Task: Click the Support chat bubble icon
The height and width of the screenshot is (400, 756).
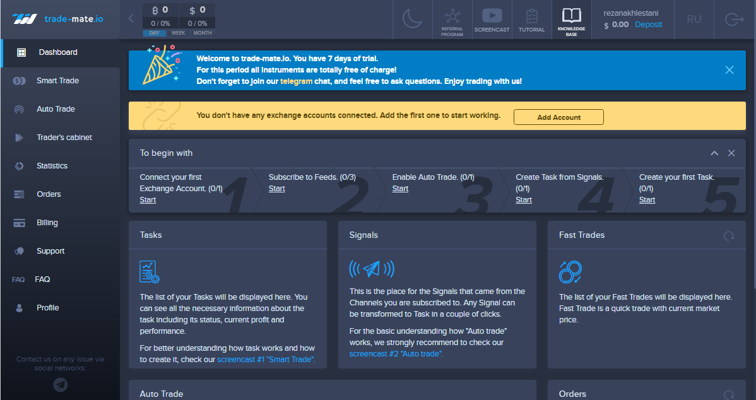Action: (20, 251)
